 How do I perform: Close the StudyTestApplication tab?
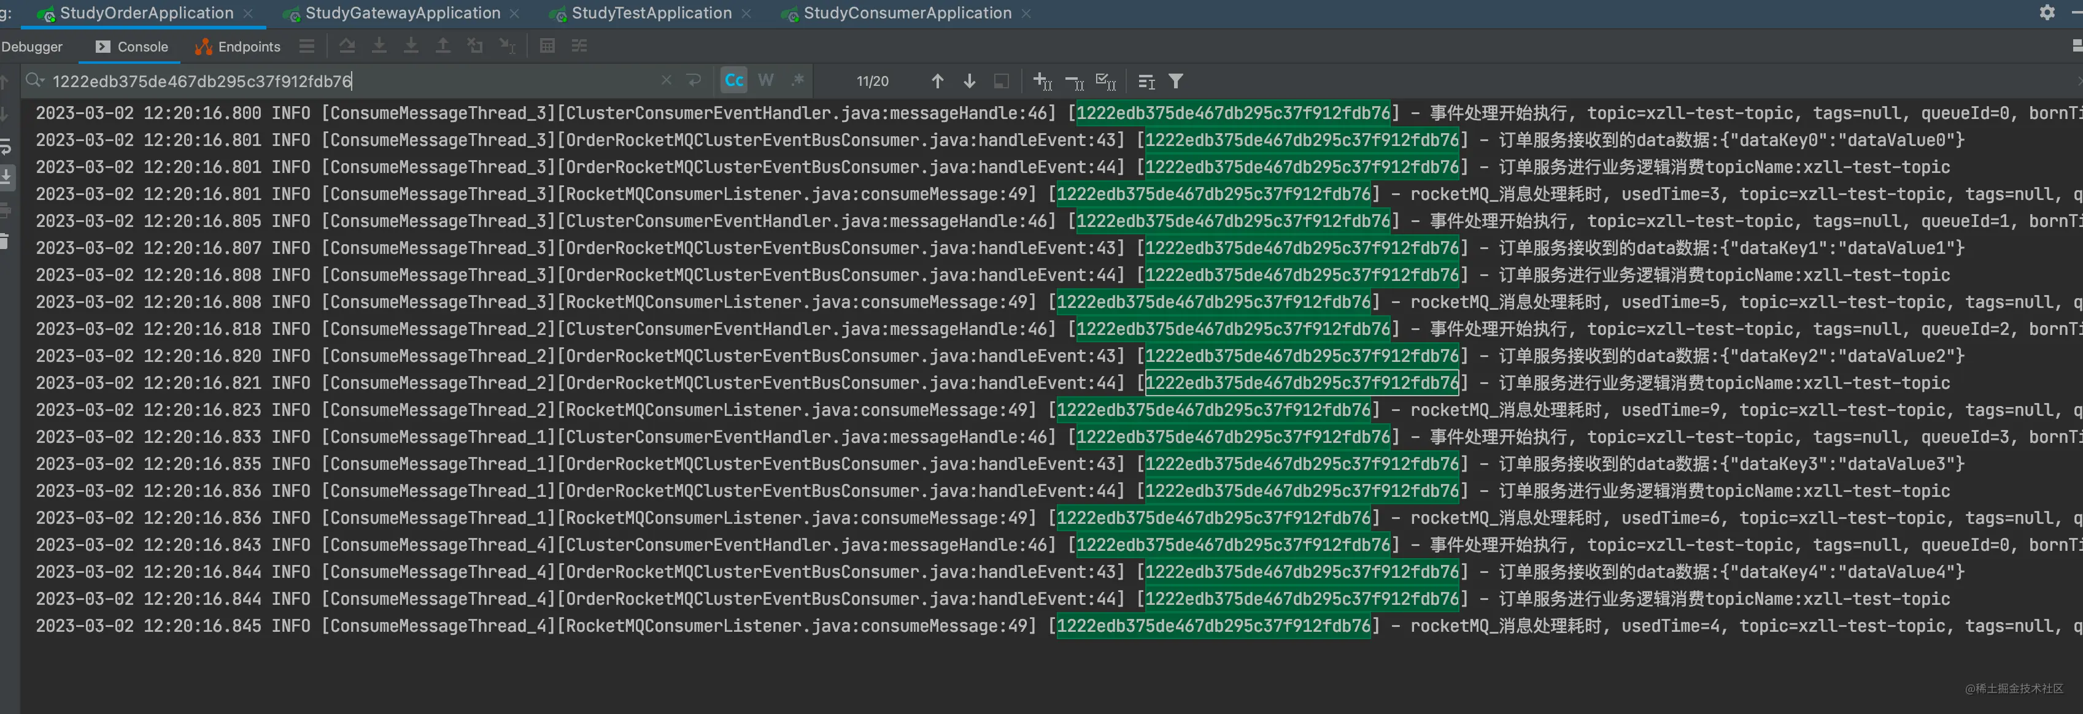click(746, 13)
